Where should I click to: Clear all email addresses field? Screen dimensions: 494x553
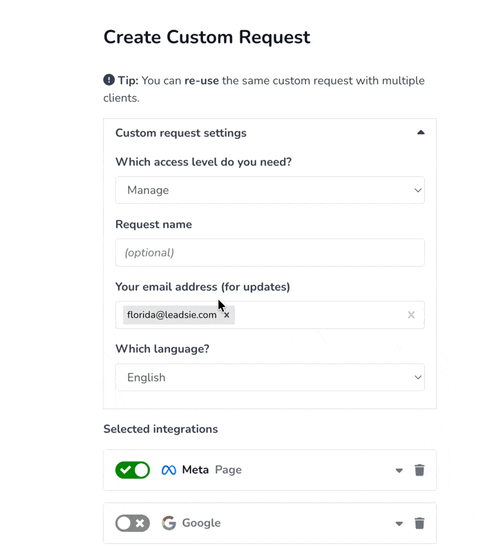pos(411,315)
